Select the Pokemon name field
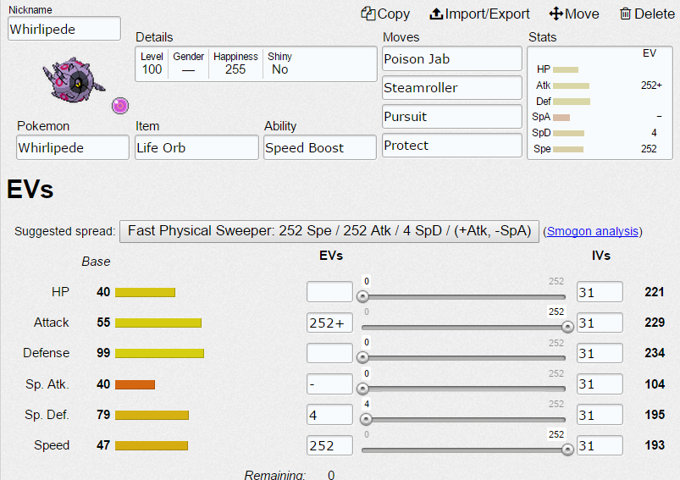This screenshot has width=680, height=480. click(x=73, y=147)
